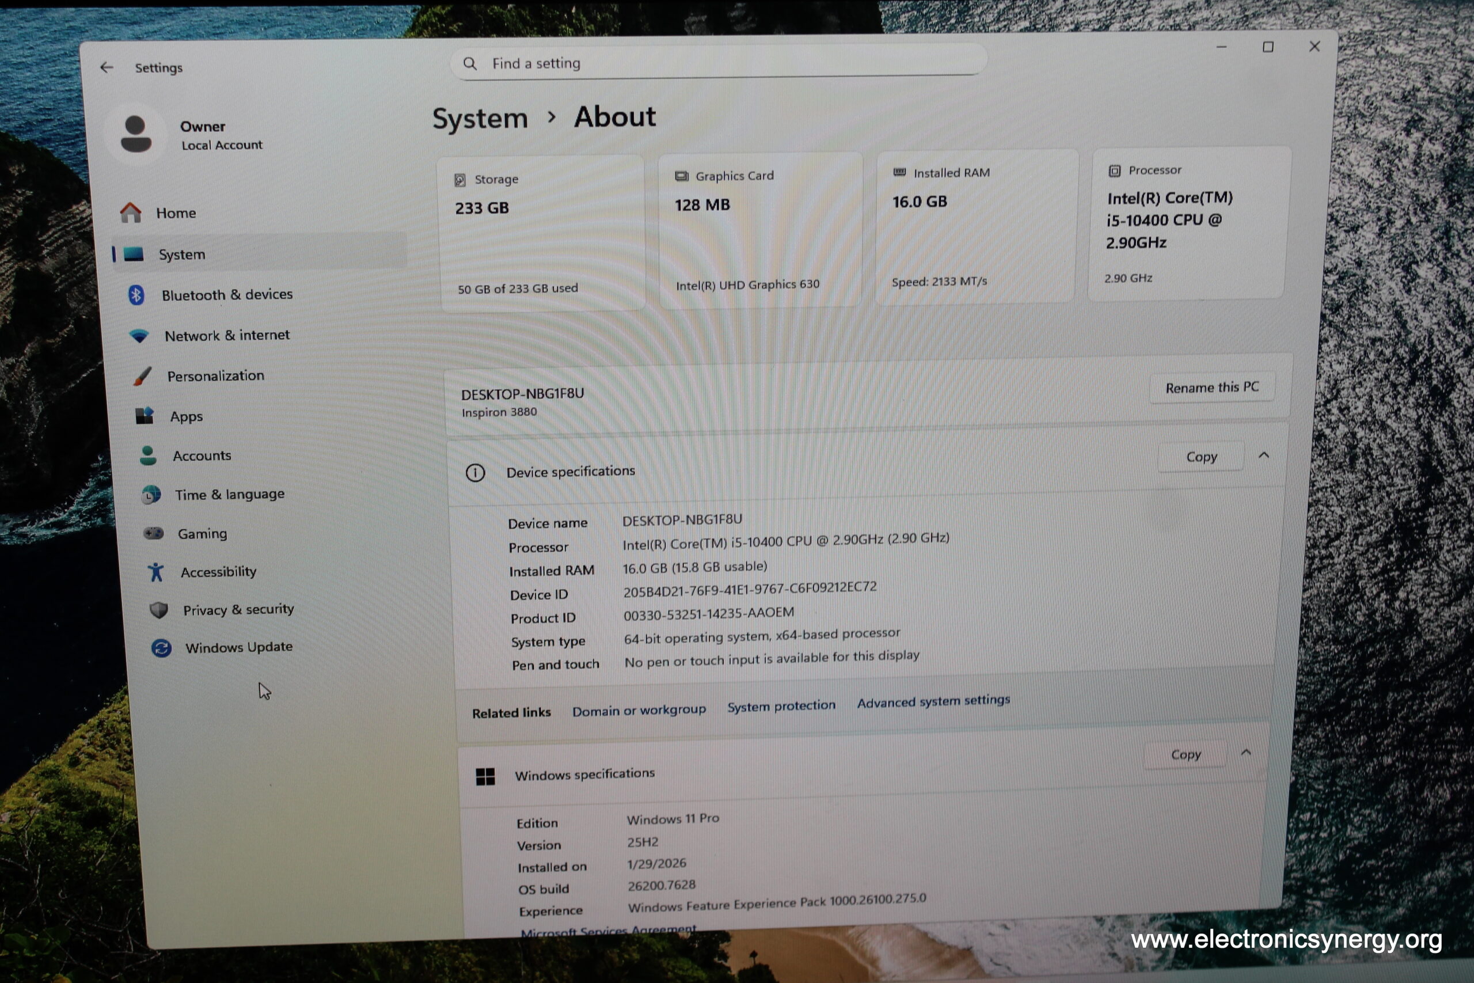
Task: Click System in the breadcrumb header
Action: 480,119
